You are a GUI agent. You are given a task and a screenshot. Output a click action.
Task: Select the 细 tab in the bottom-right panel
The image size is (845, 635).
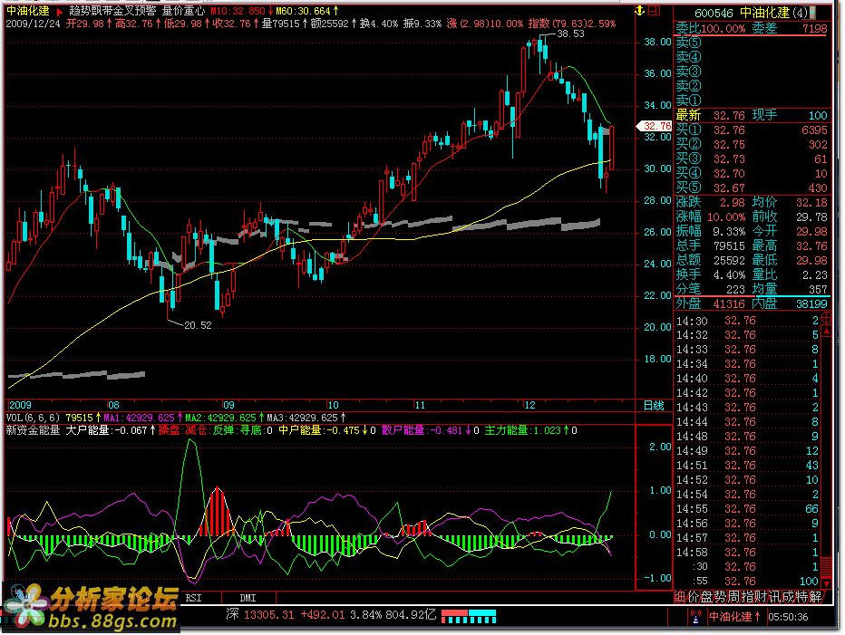[x=680, y=596]
